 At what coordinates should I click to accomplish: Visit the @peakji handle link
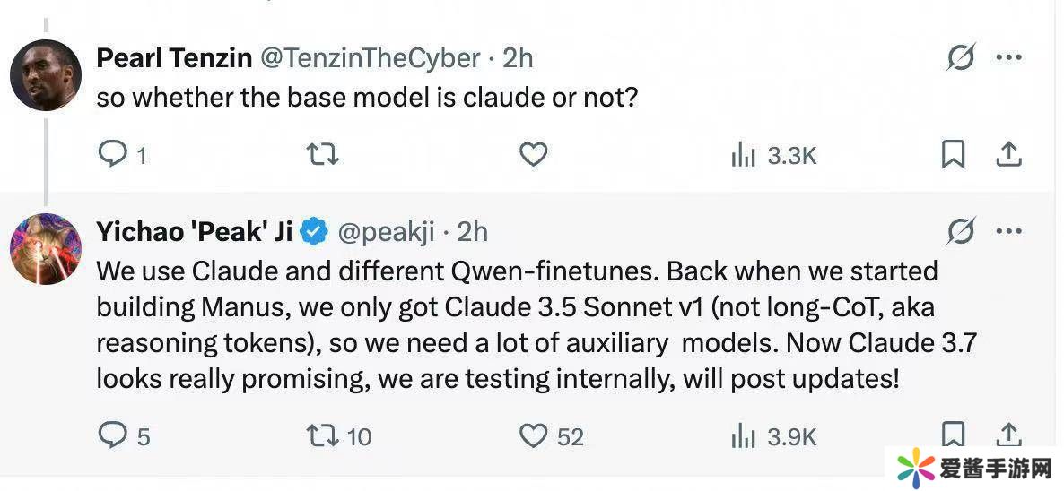(x=386, y=232)
